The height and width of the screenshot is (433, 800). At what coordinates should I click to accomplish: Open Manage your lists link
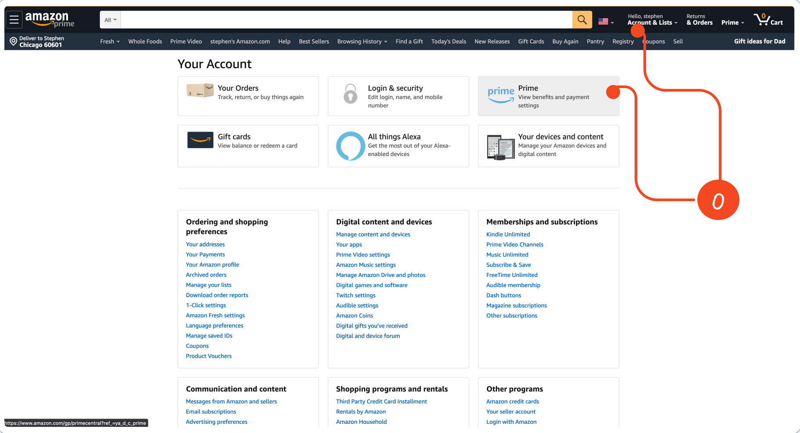pos(209,285)
